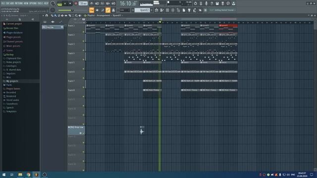Viewport: 317px width, 178px height.
Task: Expand the Mixer presets browser folder
Action: pyautogui.click(x=13, y=46)
